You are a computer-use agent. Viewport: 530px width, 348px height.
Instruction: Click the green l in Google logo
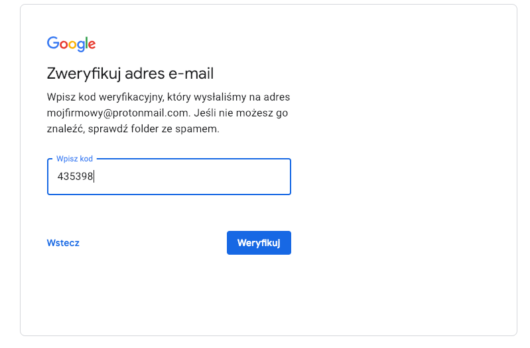pos(87,44)
